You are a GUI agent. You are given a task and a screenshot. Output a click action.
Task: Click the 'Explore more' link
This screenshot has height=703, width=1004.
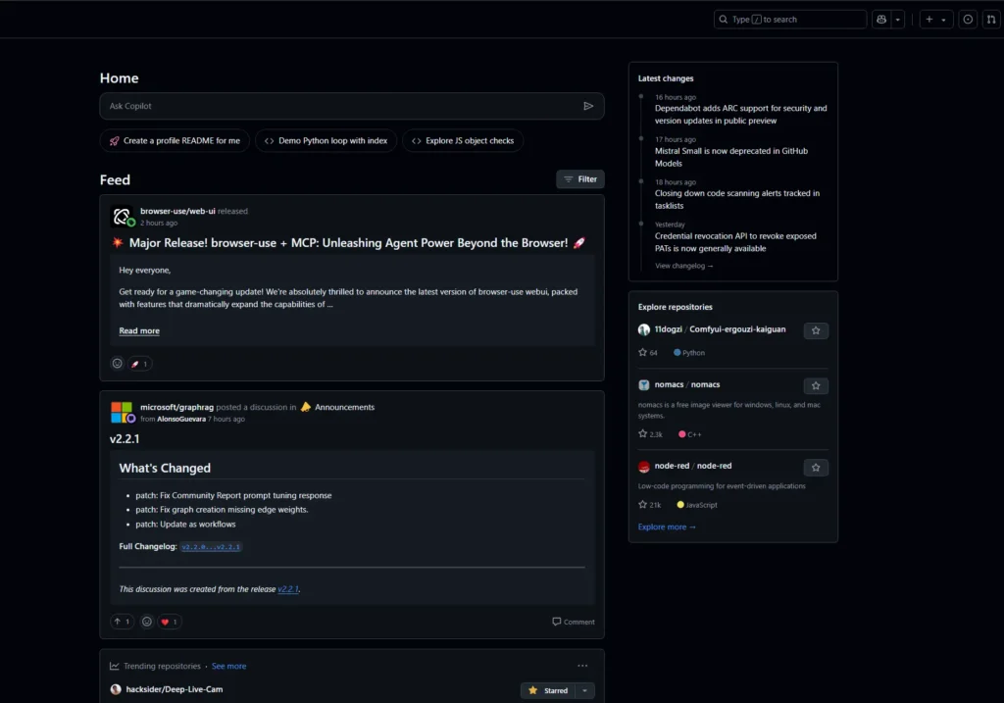click(667, 527)
